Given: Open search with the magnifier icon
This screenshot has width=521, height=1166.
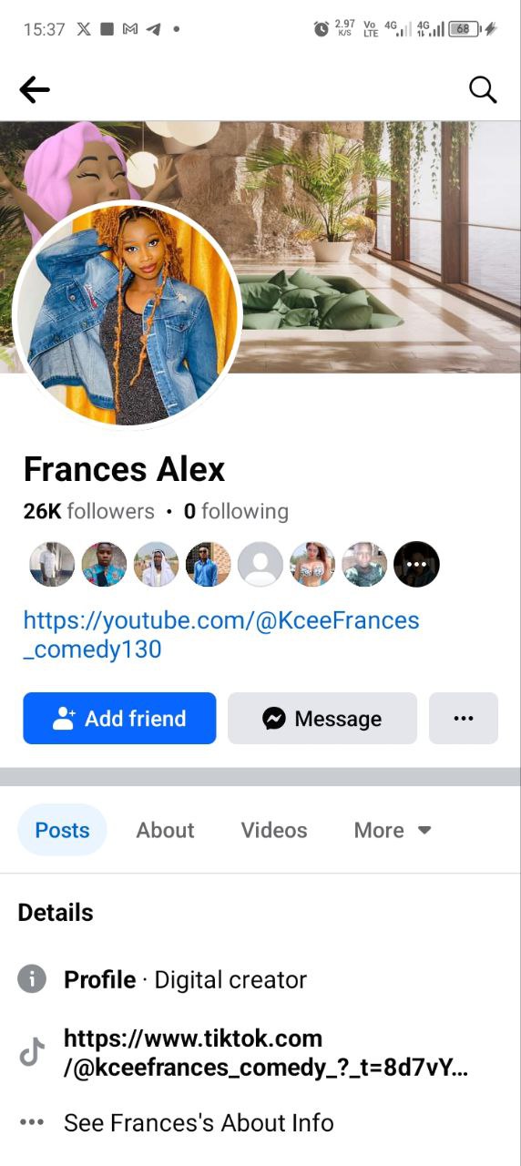Looking at the screenshot, I should pos(483,89).
